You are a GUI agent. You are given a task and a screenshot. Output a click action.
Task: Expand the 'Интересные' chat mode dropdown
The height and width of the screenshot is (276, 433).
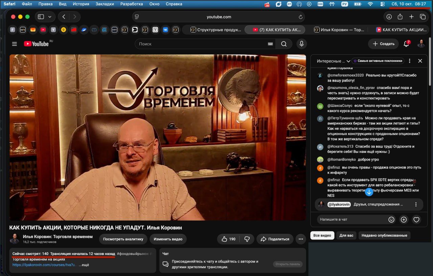(x=333, y=61)
